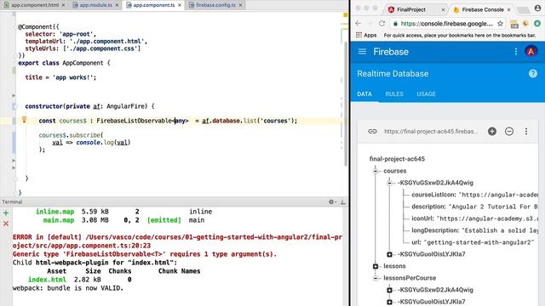Expand all nodes with plus circle icon
Screen dimensions: 545x306
point(492,131)
